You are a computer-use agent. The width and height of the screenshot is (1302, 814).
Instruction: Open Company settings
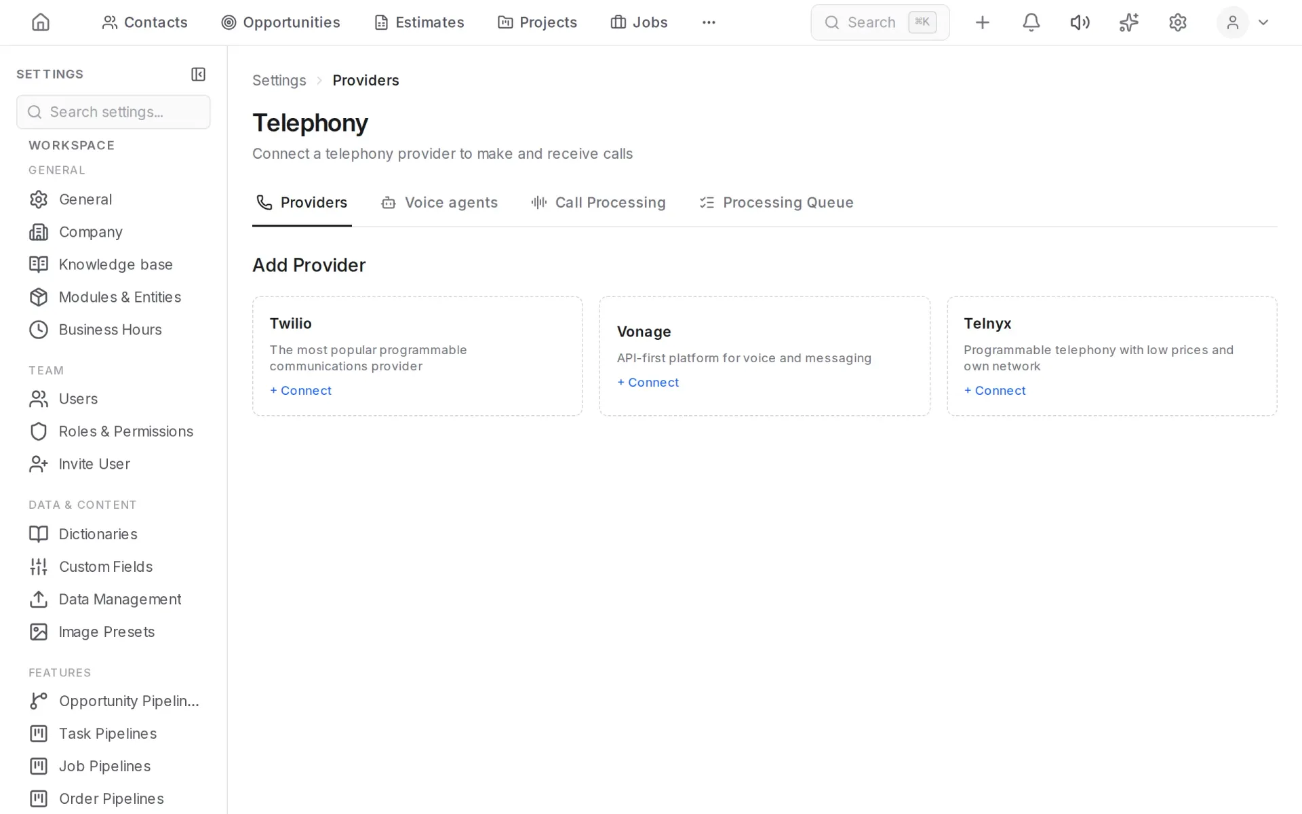click(113, 232)
